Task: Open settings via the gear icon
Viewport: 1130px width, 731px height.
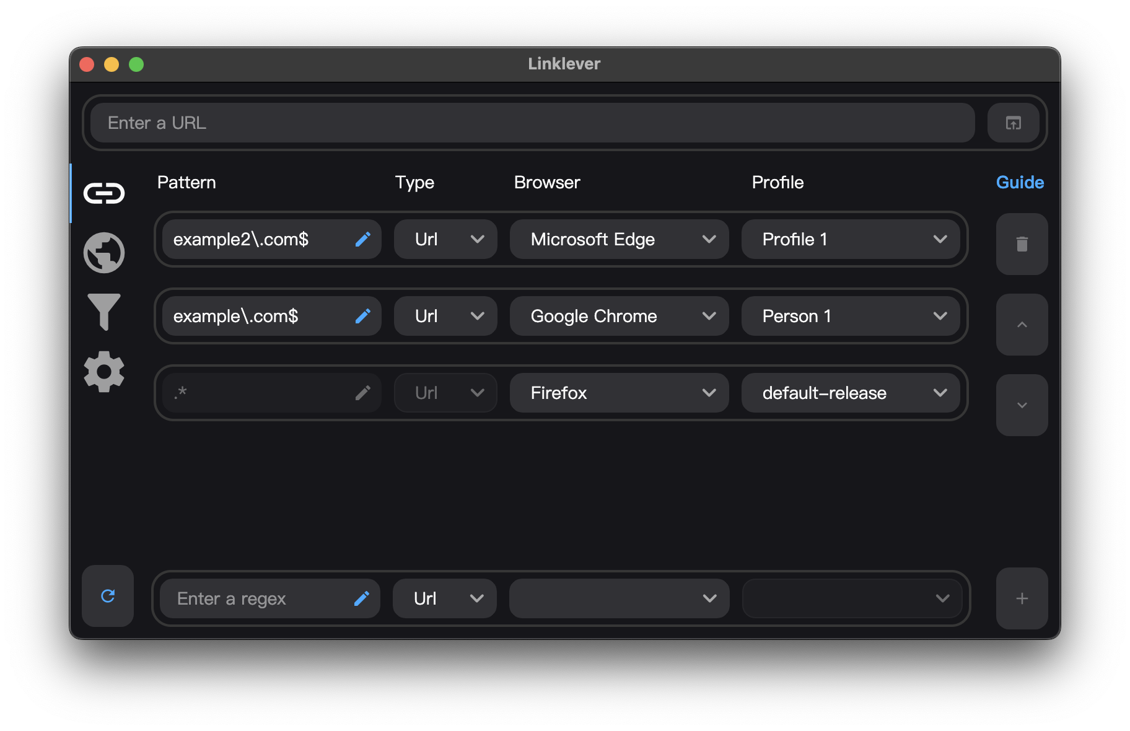Action: pos(104,372)
